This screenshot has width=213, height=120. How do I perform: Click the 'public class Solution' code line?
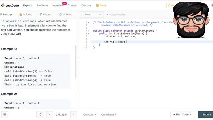125,31
